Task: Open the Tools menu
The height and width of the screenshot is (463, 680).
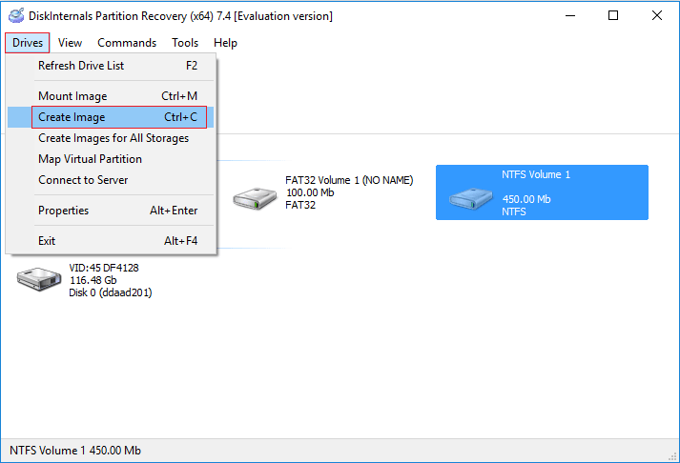Action: click(185, 43)
